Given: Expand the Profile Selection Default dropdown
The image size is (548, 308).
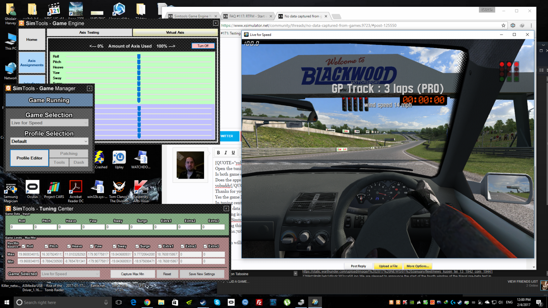Looking at the screenshot, I should 49,141.
